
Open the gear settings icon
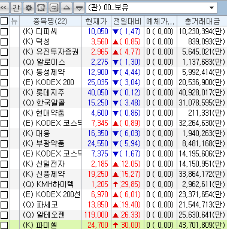(29, 8)
